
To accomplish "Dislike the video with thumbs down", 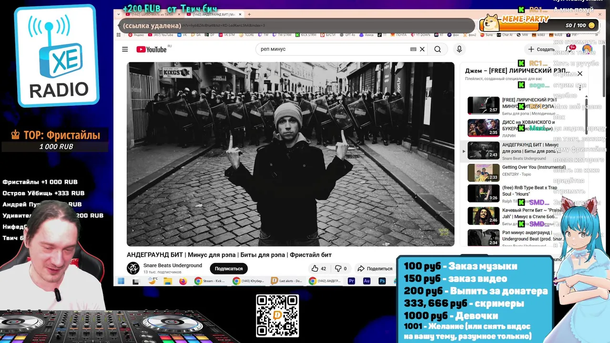I will [341, 269].
